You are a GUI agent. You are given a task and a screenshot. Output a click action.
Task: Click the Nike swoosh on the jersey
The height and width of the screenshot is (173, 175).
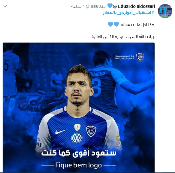(x=61, y=132)
